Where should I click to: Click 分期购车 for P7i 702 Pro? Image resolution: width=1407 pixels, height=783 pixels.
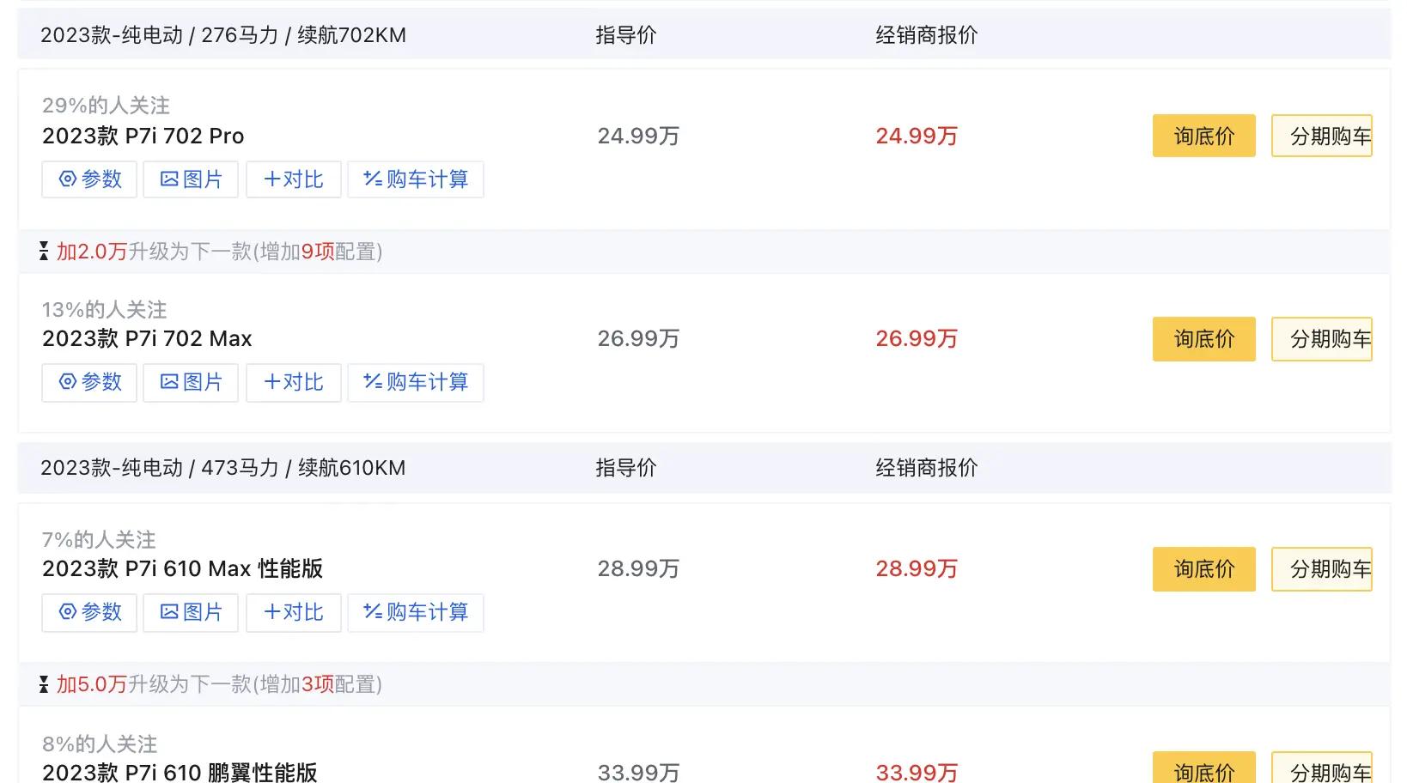[1322, 136]
